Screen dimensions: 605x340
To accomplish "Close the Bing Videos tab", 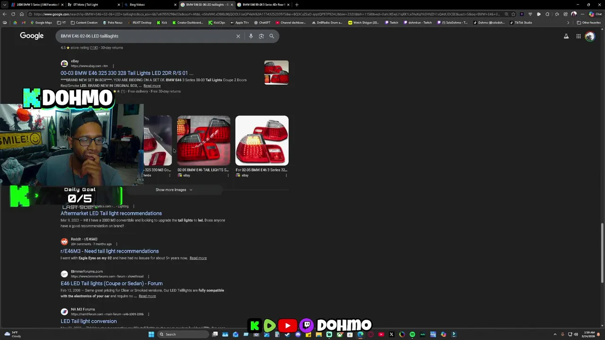I will pyautogui.click(x=175, y=5).
